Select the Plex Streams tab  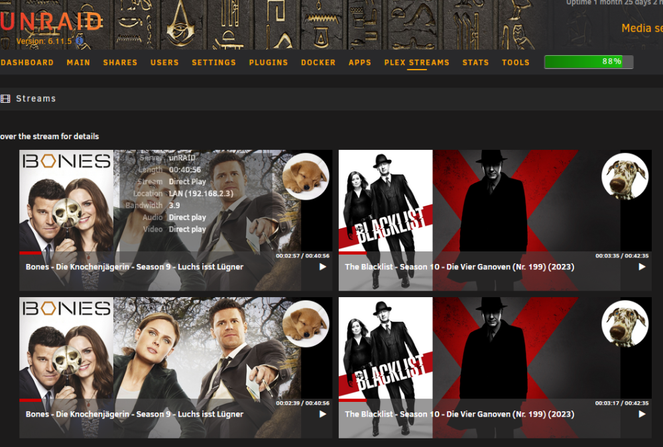416,62
